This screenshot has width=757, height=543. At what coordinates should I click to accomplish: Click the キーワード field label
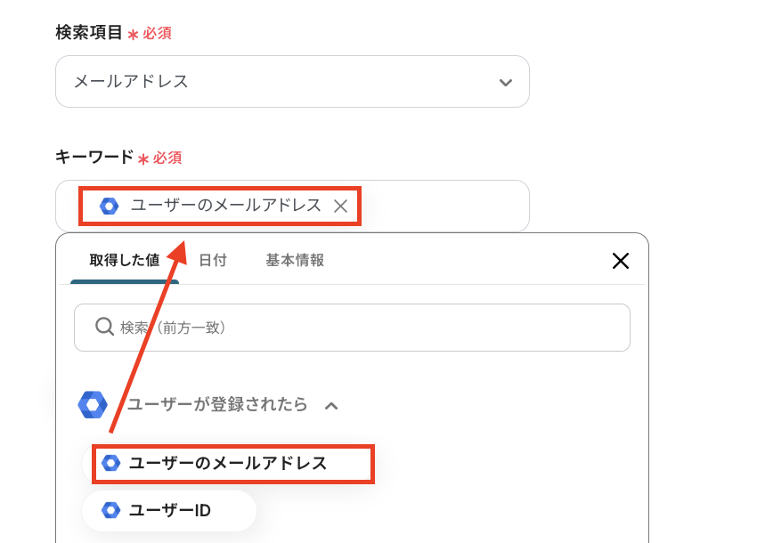click(x=94, y=158)
